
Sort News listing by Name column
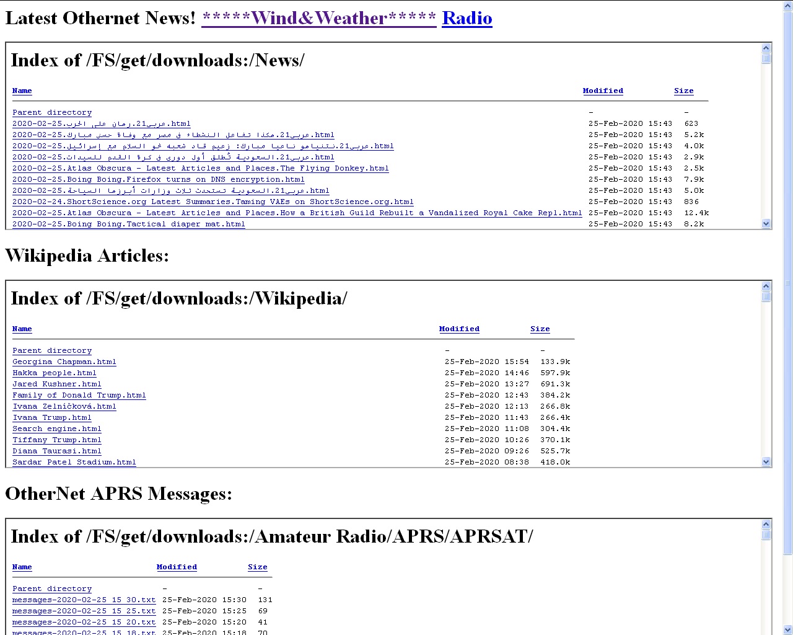pyautogui.click(x=22, y=91)
